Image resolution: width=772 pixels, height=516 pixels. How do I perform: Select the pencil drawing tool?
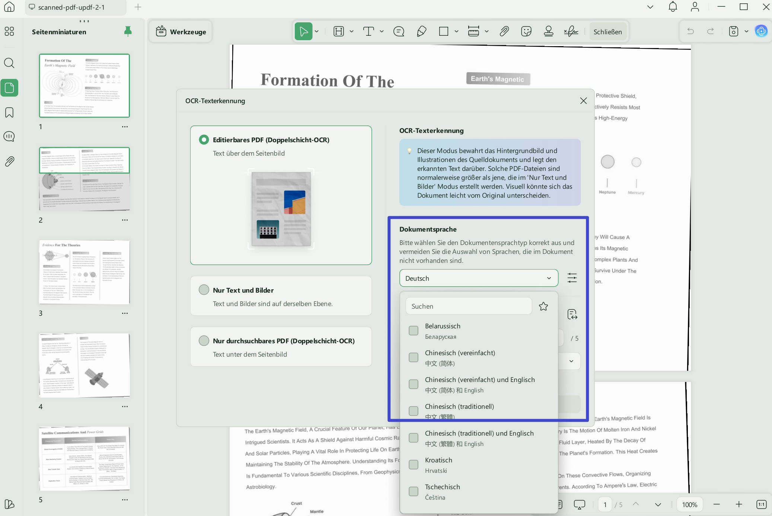point(421,32)
